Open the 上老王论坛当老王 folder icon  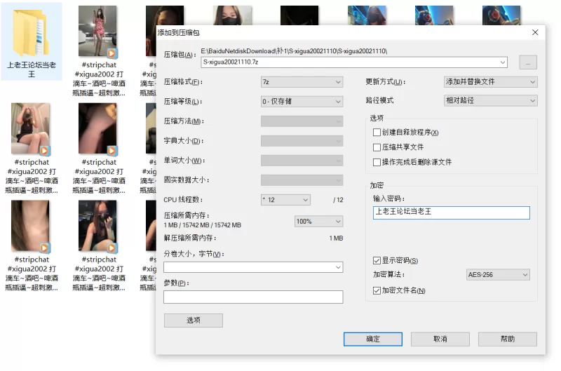click(32, 34)
